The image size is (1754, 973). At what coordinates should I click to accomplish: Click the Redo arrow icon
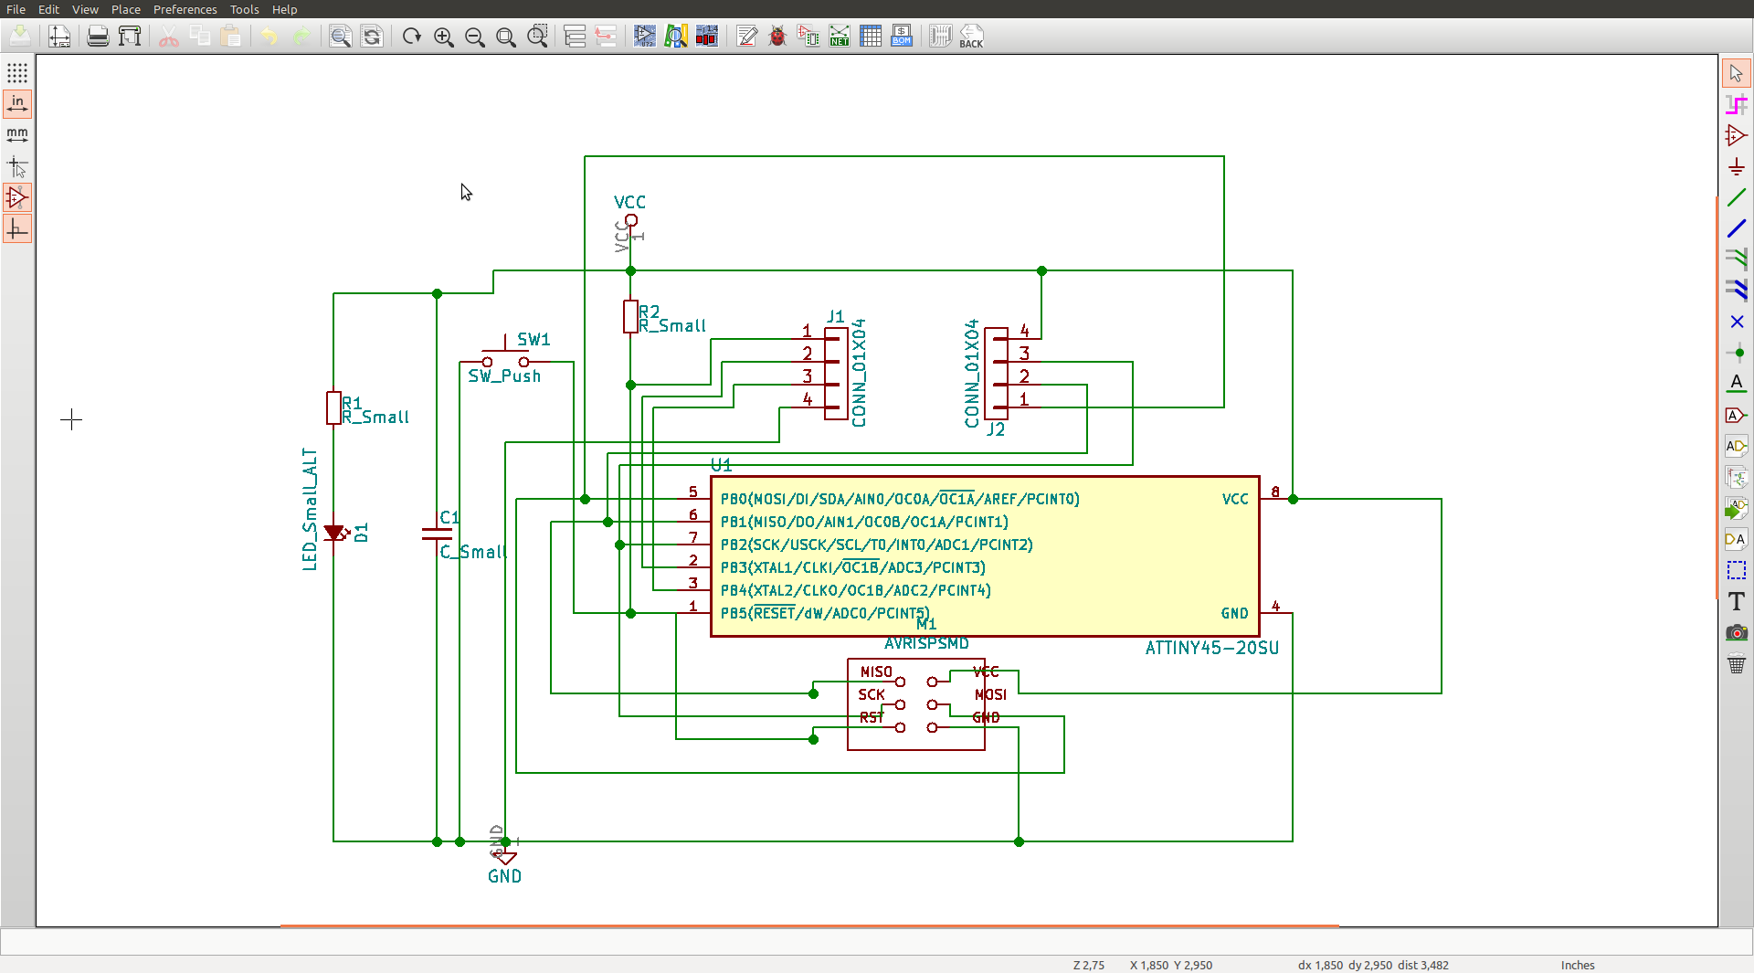point(301,37)
